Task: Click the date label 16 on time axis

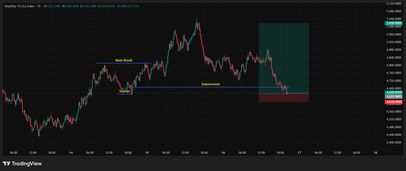Action: [223, 153]
